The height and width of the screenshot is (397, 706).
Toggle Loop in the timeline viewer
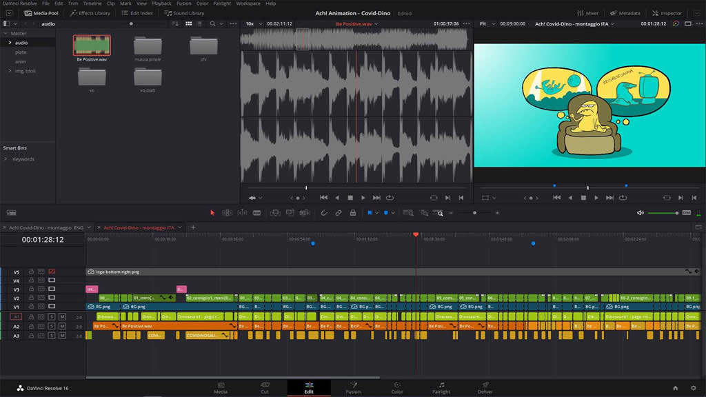click(x=623, y=198)
